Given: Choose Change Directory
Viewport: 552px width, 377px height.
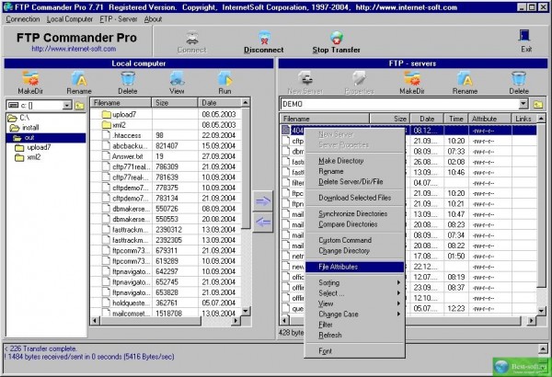Looking at the screenshot, I should point(354,251).
